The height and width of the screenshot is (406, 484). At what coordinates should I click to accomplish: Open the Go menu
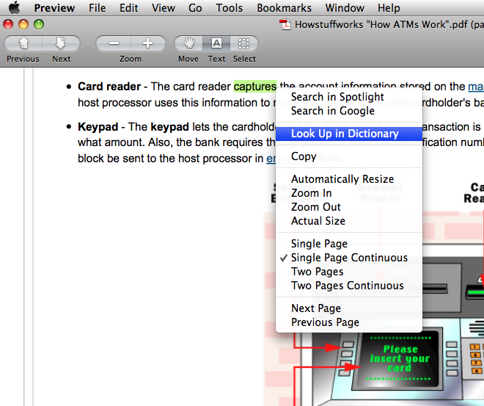click(x=195, y=8)
